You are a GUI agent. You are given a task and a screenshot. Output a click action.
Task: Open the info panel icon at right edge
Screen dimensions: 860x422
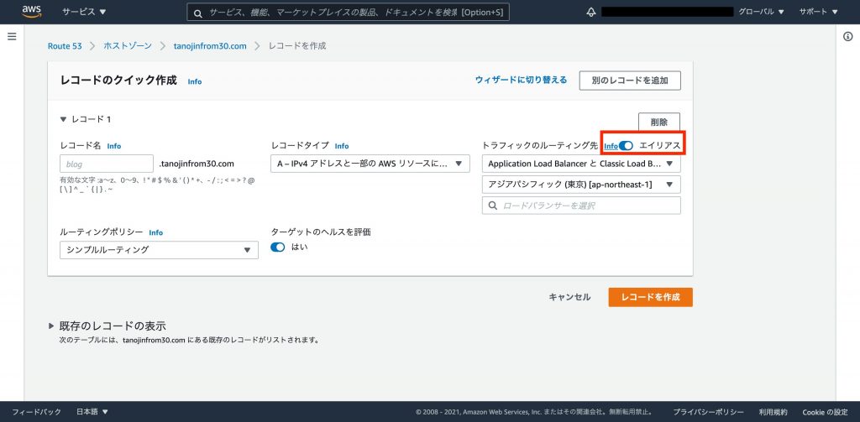click(847, 37)
